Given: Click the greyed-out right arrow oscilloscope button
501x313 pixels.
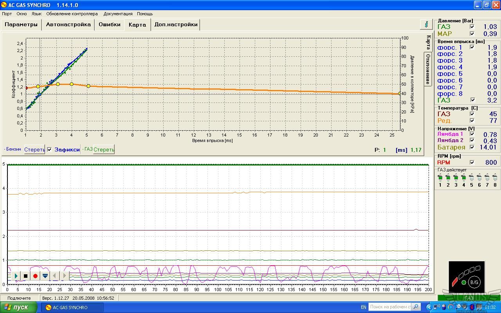Looking at the screenshot, I should pos(65,276).
